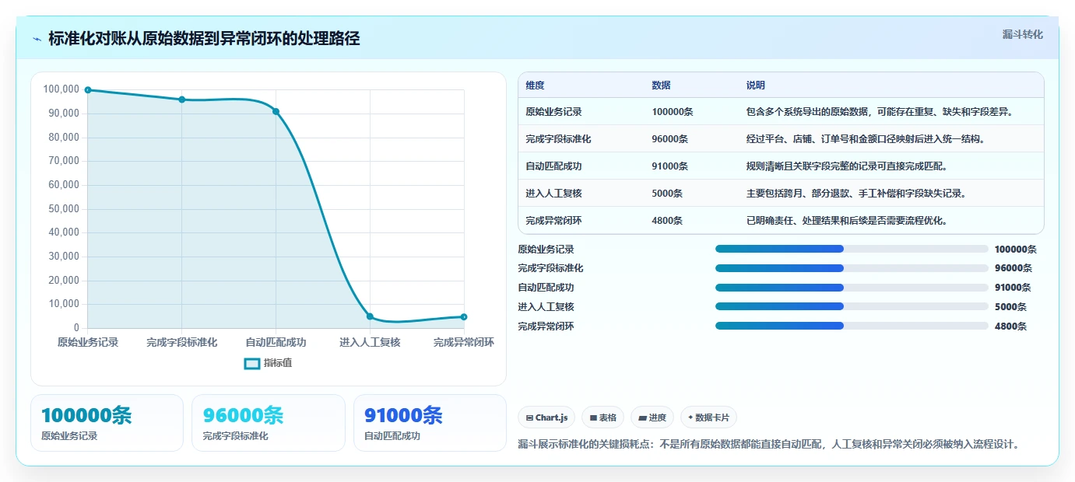
Task: Toggle the 指标值 legend color box
Action: point(251,363)
